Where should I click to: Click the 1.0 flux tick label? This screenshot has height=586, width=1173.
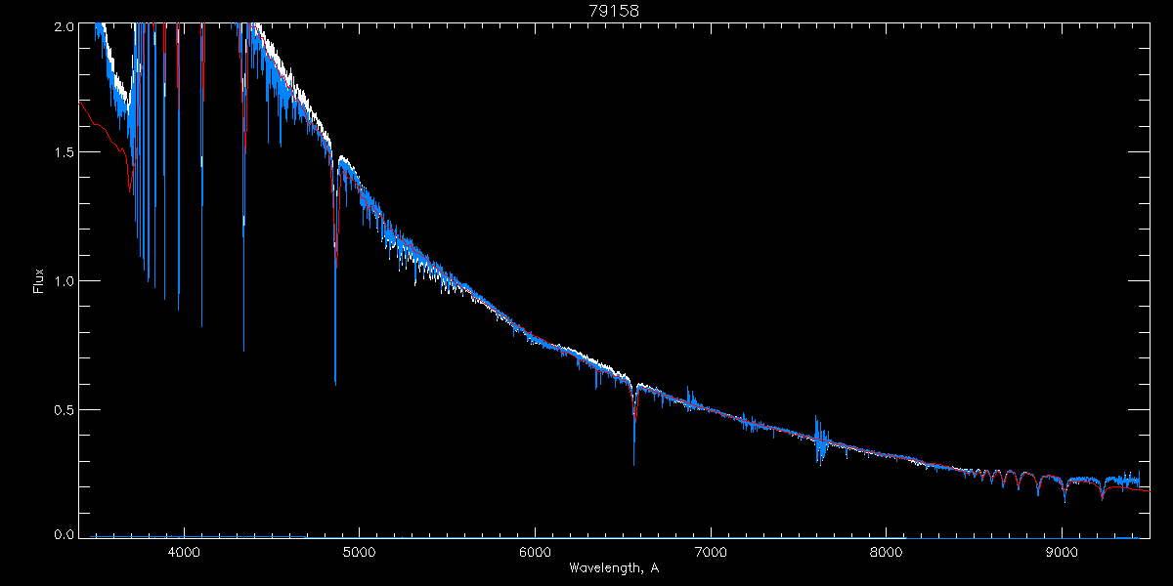pos(64,281)
